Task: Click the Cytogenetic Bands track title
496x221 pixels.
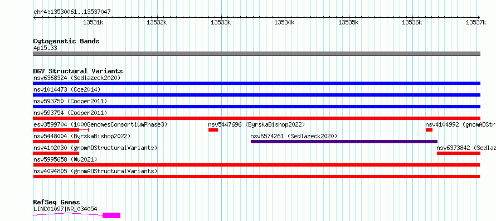Action: (66, 41)
